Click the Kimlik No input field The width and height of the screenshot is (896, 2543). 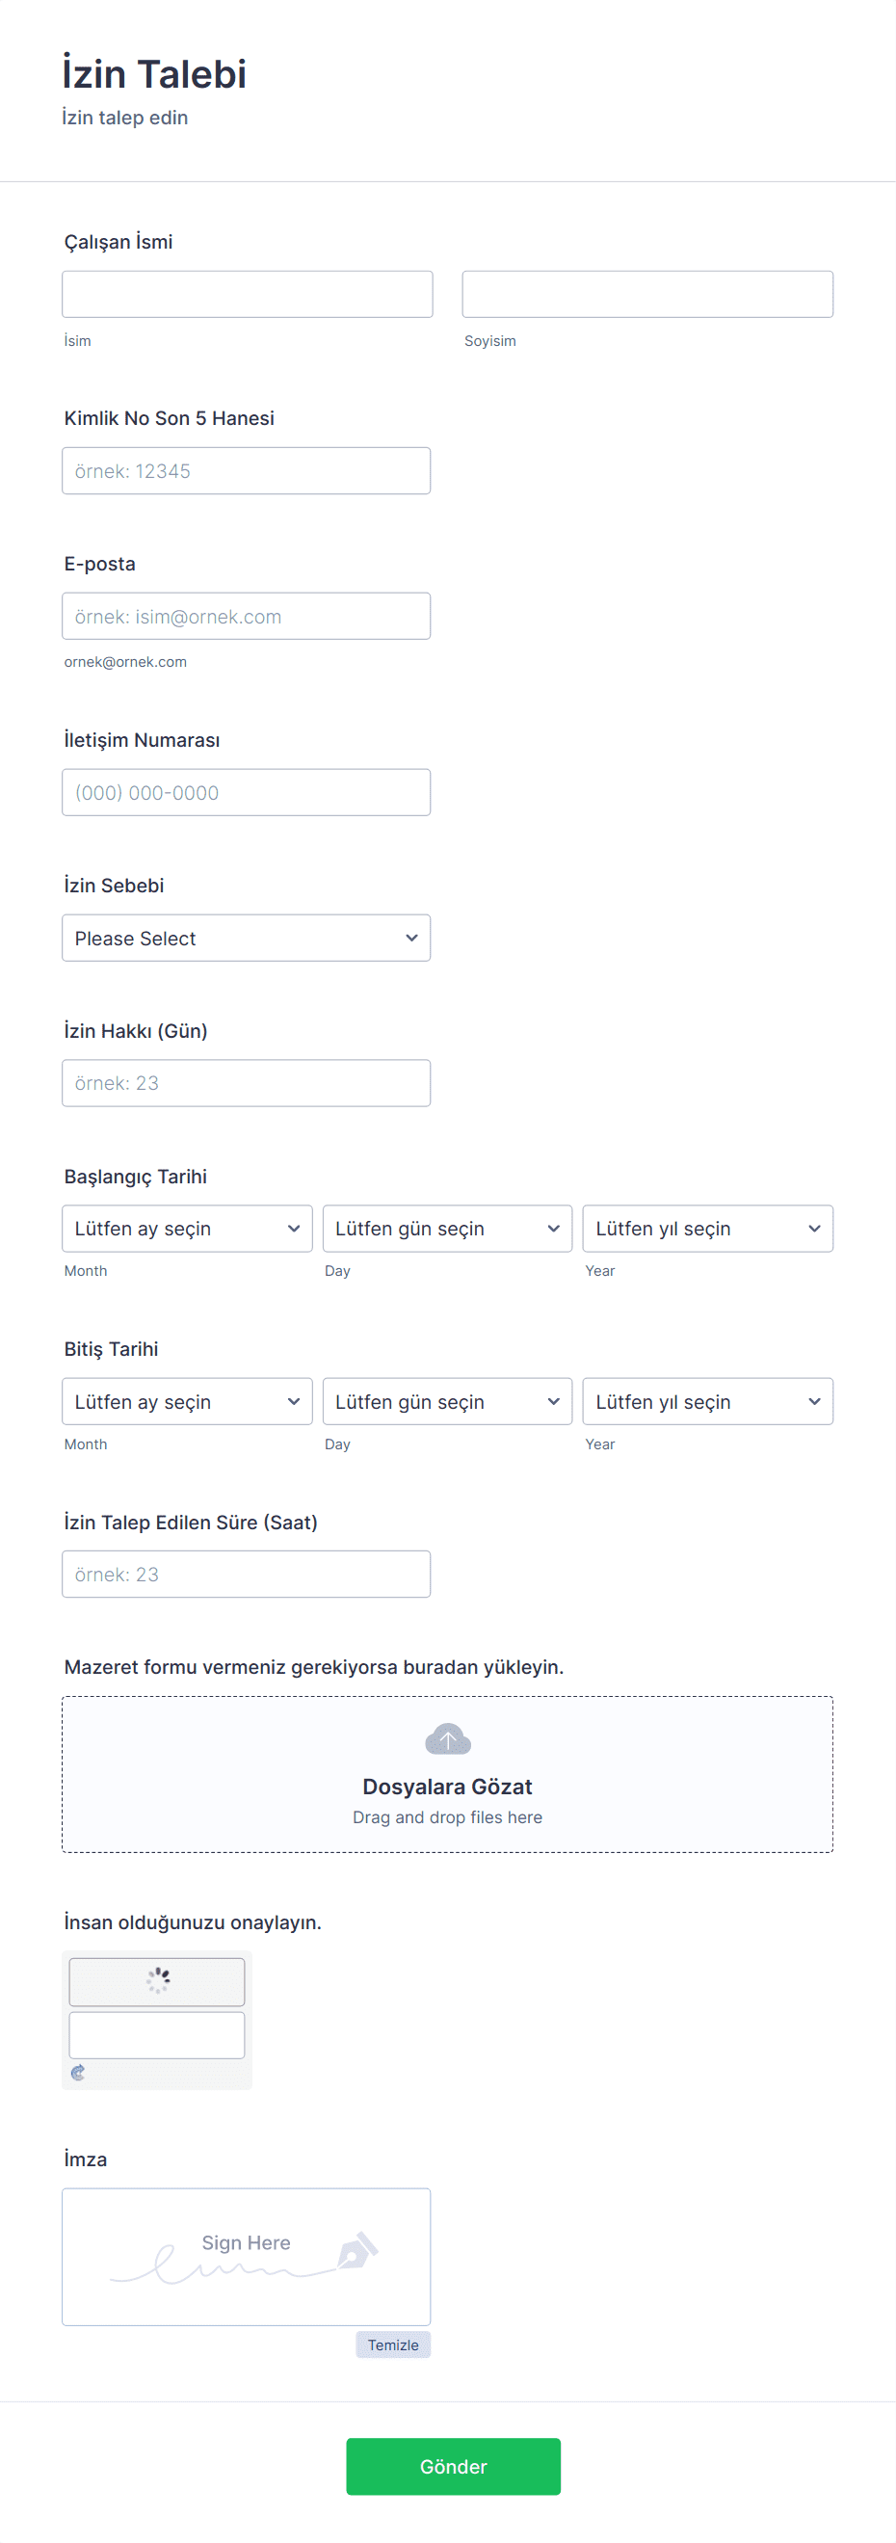click(x=246, y=471)
